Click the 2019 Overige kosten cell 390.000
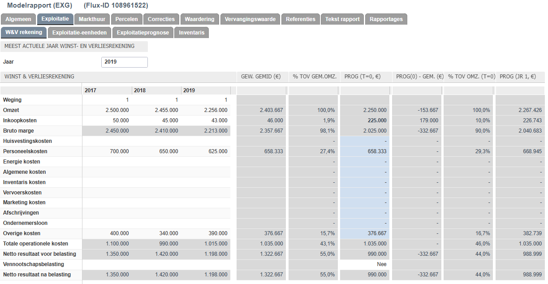 coord(206,233)
